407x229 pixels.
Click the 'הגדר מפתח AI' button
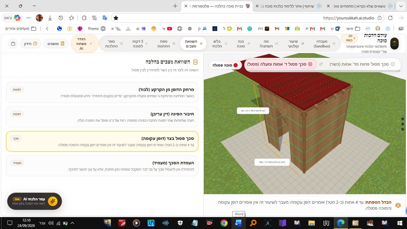(x=85, y=44)
